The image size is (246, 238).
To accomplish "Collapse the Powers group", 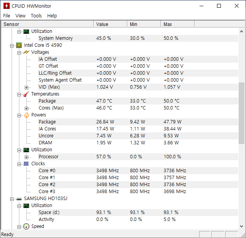I will coord(19,115).
